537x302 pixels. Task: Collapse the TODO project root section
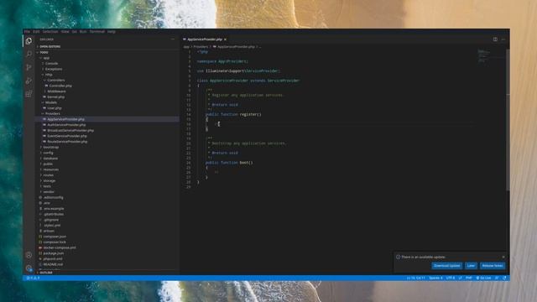pos(44,52)
